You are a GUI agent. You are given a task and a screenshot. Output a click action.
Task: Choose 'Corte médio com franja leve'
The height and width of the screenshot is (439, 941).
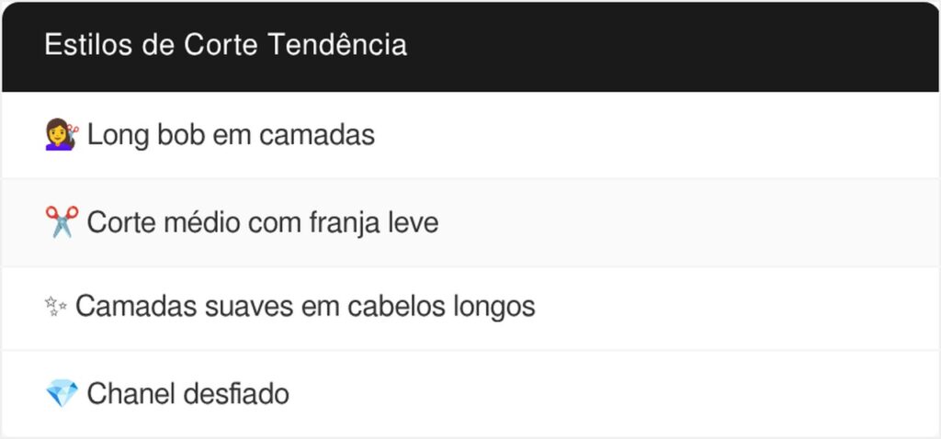tap(262, 222)
